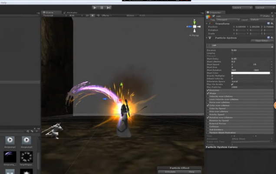276x174 pixels.
Task: Open the Simulation Space dropdown
Action: point(252,81)
